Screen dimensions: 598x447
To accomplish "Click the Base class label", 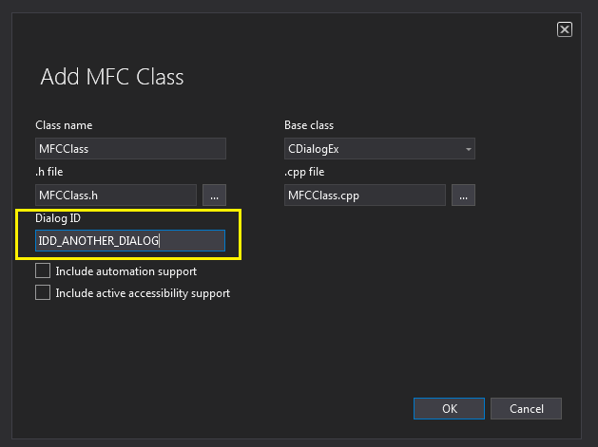I will pos(309,125).
